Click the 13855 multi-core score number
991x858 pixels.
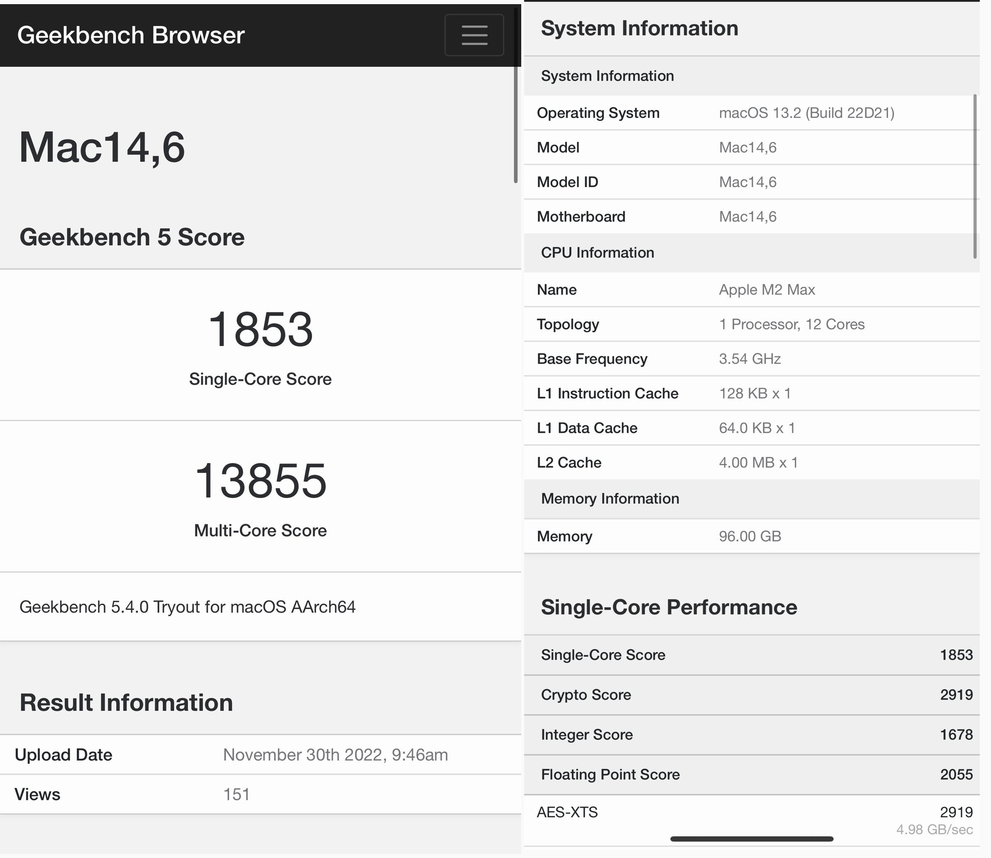(261, 480)
